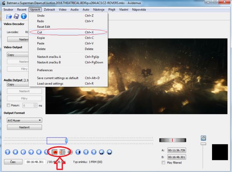Choose Nastavit značku A menu entry
The image size is (232, 172).
[68, 57]
